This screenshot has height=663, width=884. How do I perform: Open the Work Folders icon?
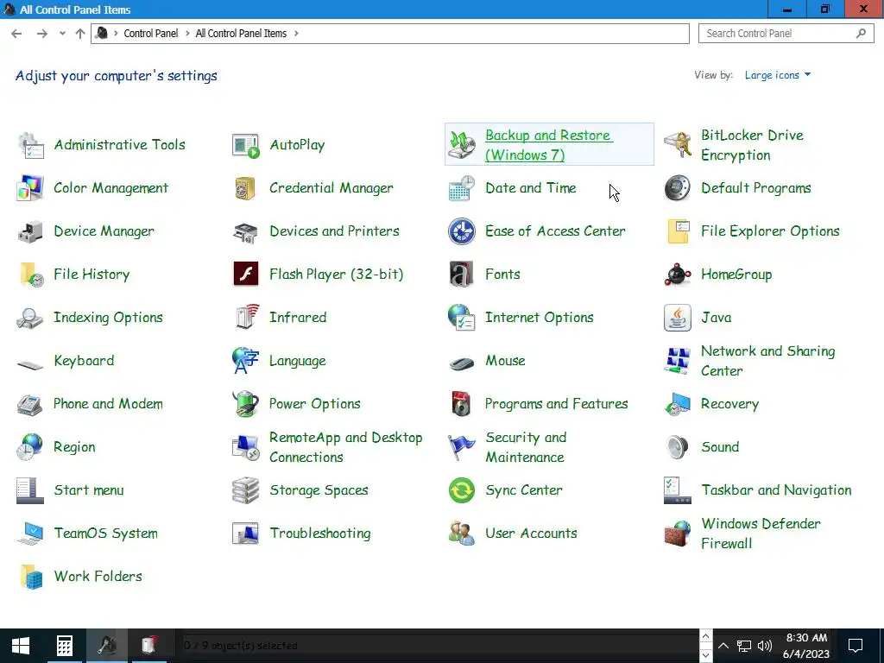click(x=30, y=577)
